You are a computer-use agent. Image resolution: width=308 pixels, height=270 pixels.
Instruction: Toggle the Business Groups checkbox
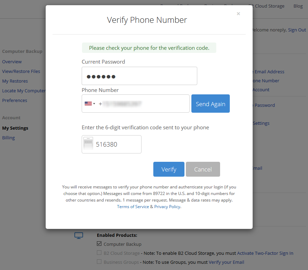(x=99, y=262)
